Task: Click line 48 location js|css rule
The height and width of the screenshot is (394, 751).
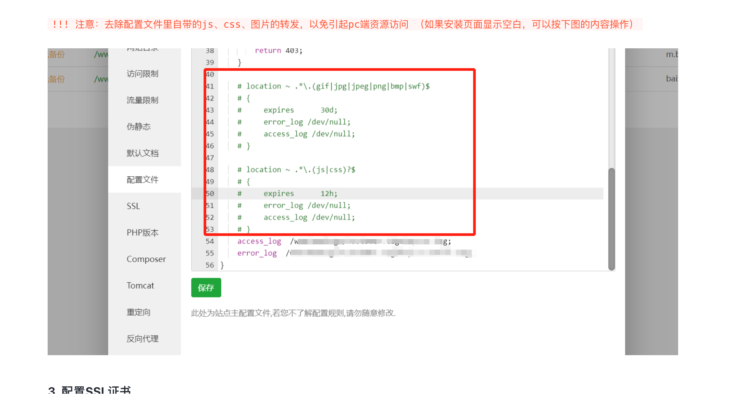Action: coord(296,170)
